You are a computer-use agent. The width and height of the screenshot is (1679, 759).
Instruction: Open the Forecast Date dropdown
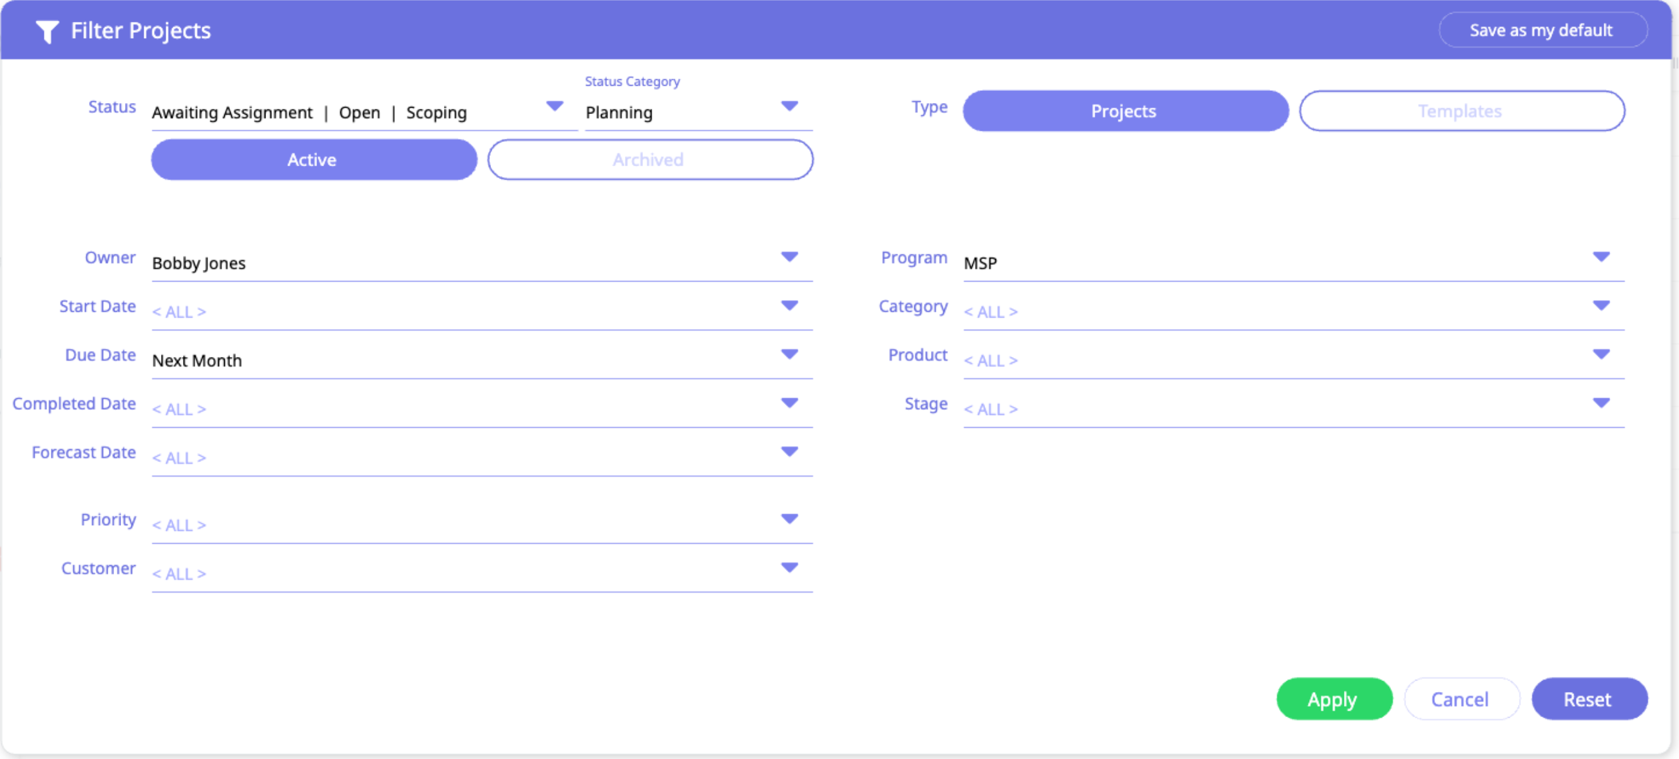(x=789, y=452)
